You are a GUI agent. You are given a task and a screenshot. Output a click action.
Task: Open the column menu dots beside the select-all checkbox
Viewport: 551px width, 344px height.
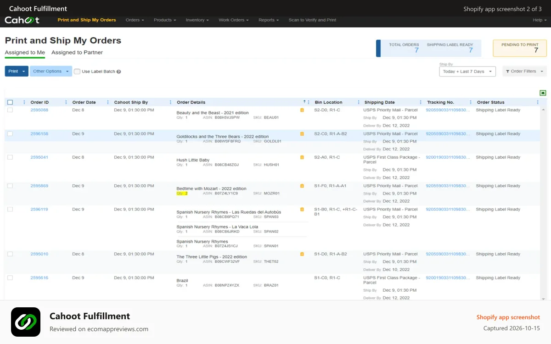click(x=24, y=102)
